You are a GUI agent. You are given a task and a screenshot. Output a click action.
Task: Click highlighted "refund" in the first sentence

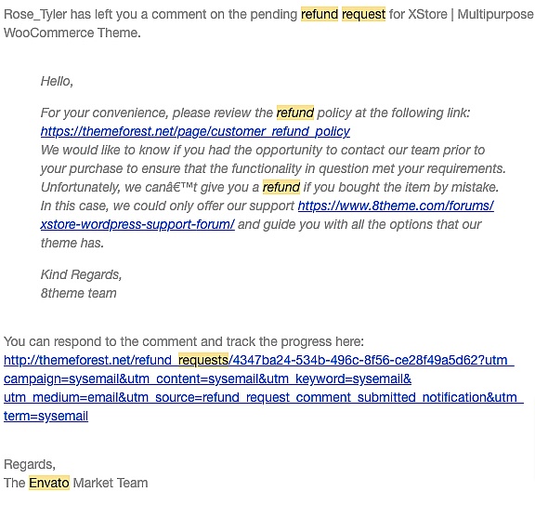[x=320, y=14]
